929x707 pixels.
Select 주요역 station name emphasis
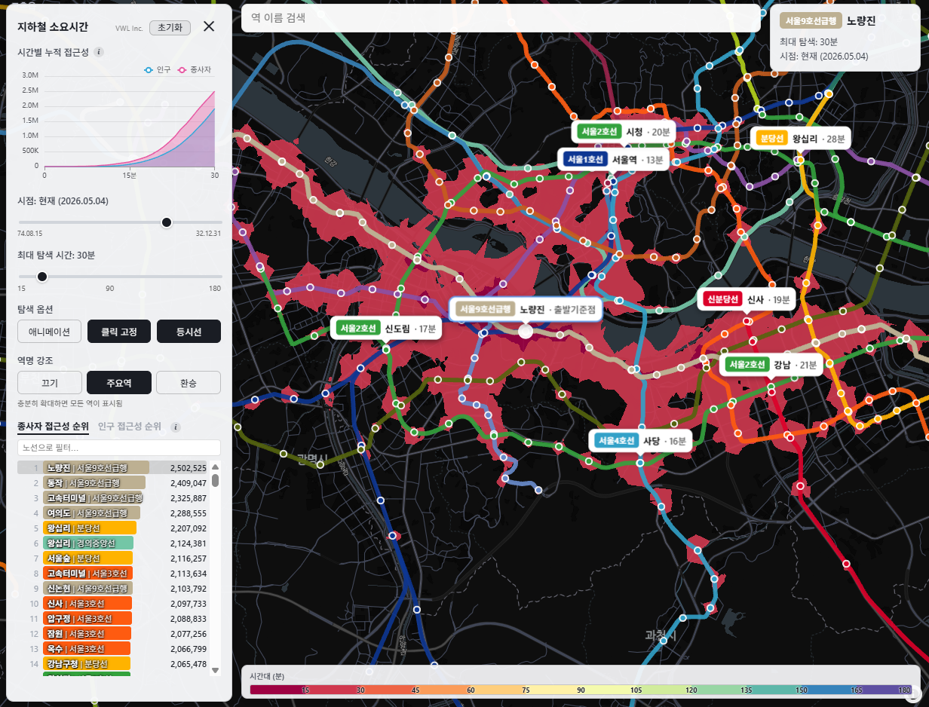coord(118,383)
